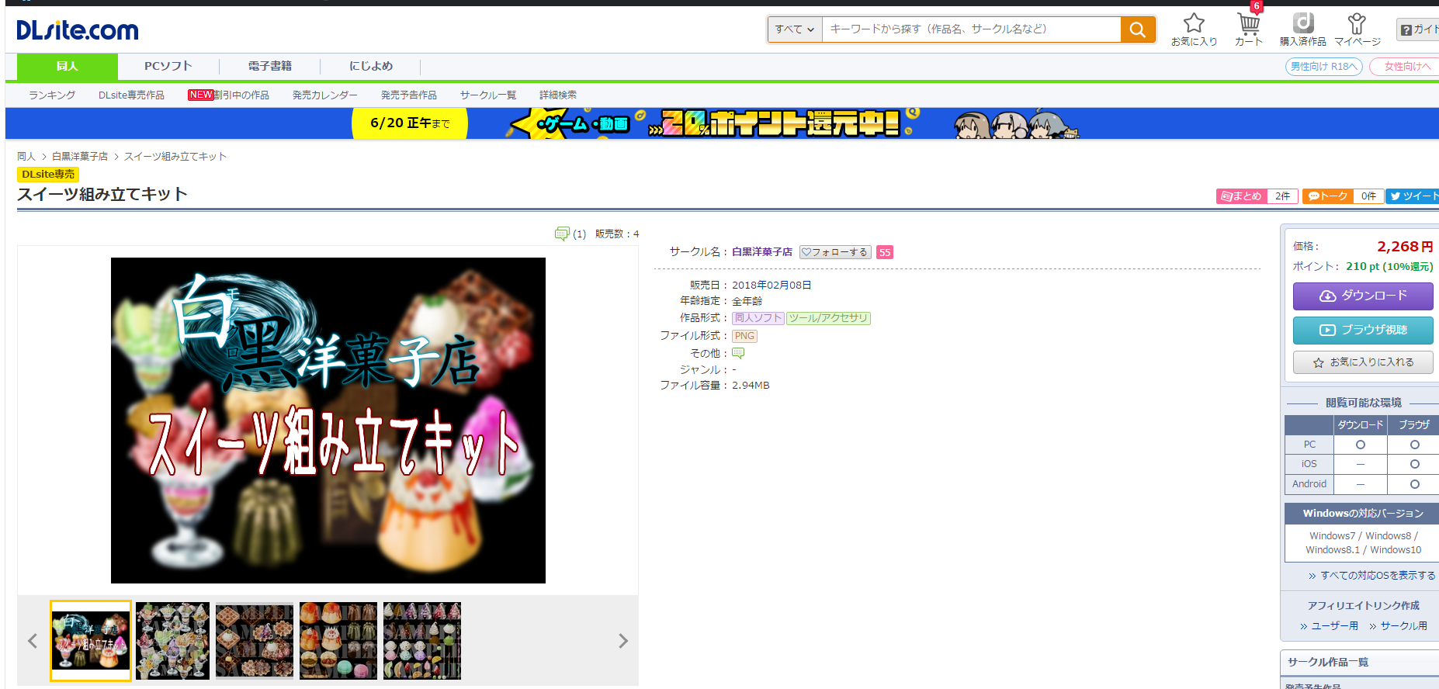Open DLsite専売作品 menu item

coord(131,95)
